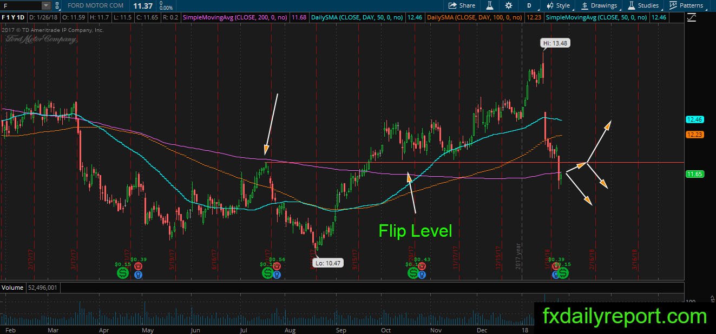Image resolution: width=716 pixels, height=334 pixels.
Task: Click the red earnings phone icon near $0.43
Action: tap(422, 266)
